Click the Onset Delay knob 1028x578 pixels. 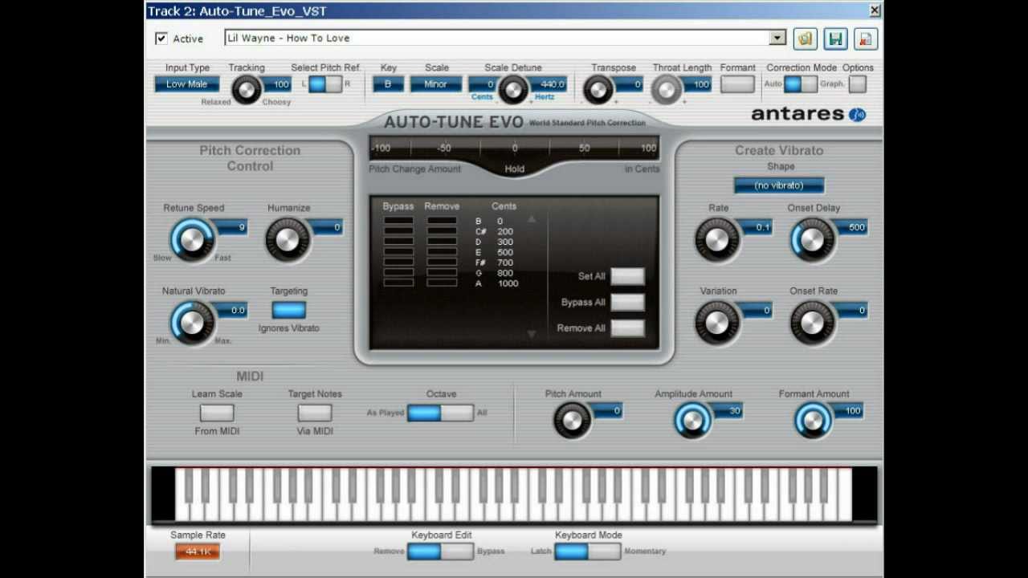click(x=812, y=239)
